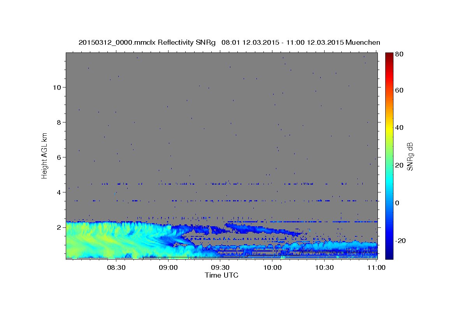Image resolution: width=467 pixels, height=311 pixels.
Task: Click the dark red top of the colorbar
Action: pyautogui.click(x=389, y=56)
